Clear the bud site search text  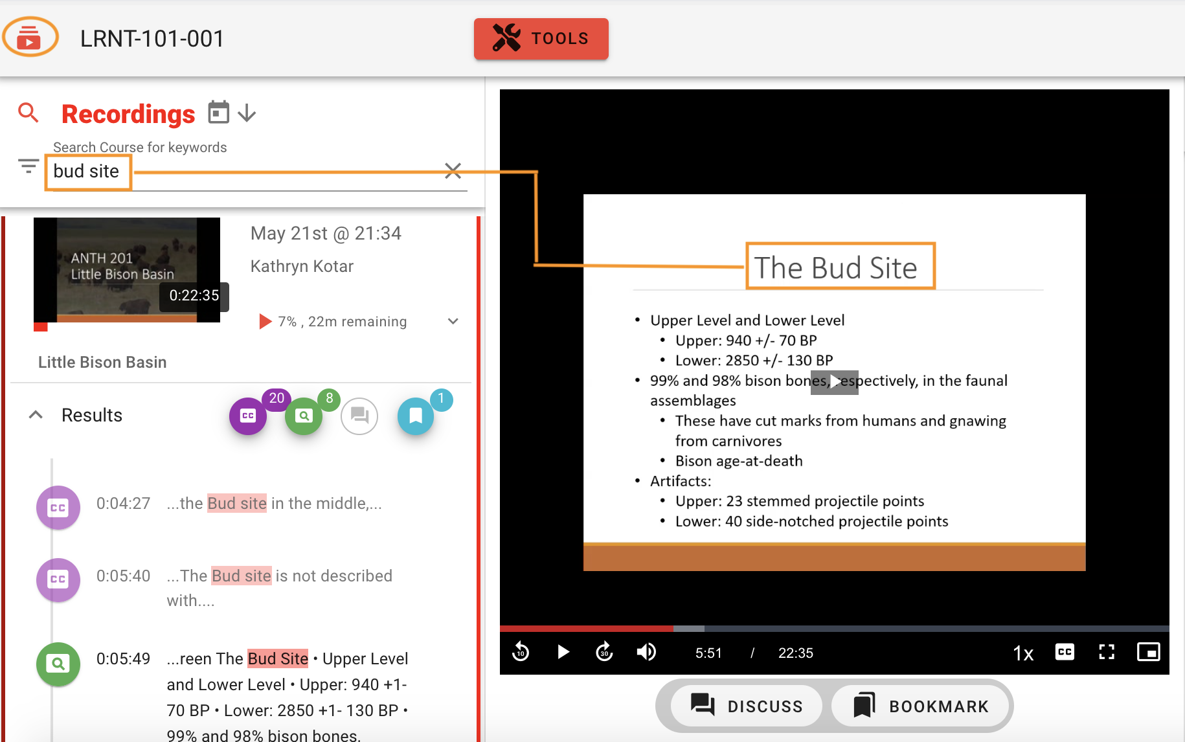[x=453, y=171]
